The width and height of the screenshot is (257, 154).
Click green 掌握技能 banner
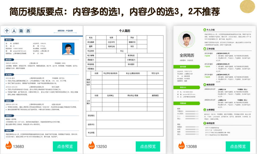tap(187, 103)
